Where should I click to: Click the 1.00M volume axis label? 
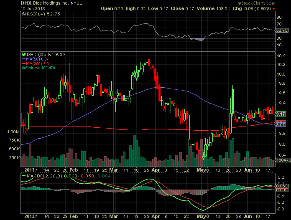click(13, 132)
